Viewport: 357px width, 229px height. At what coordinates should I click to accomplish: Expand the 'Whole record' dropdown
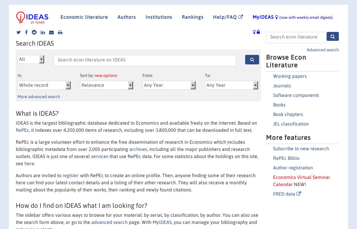pyautogui.click(x=44, y=85)
